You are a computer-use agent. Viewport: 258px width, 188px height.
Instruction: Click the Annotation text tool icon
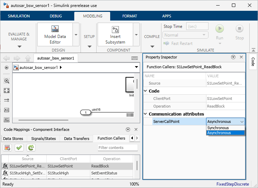(x=7, y=110)
